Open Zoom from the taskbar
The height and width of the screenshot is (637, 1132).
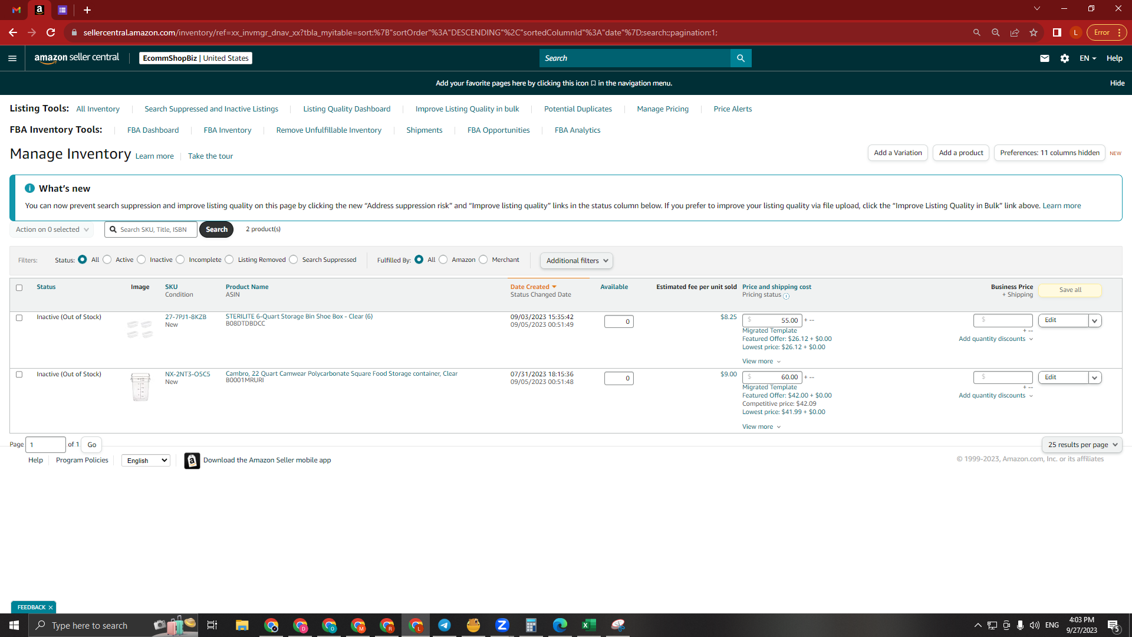[x=502, y=625]
